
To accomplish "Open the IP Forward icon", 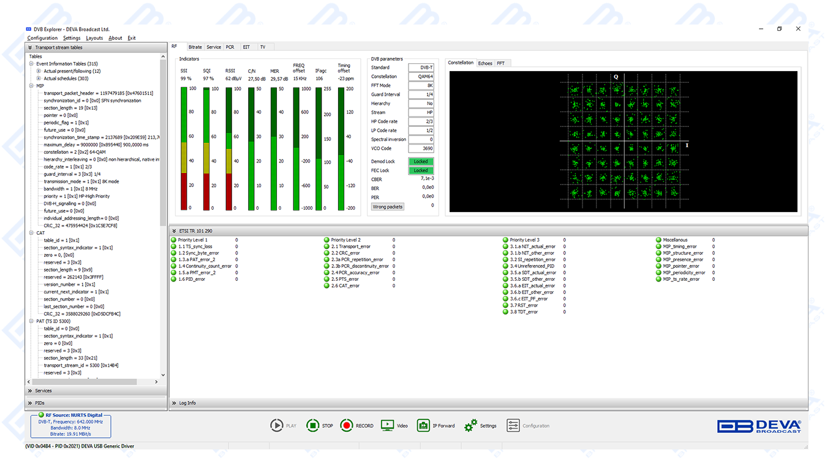I will coord(423,426).
